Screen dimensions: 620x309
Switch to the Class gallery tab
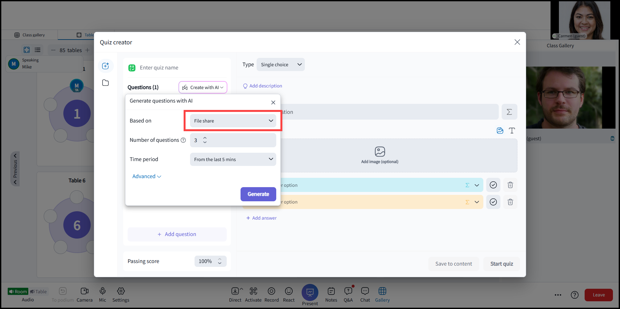tap(30, 35)
